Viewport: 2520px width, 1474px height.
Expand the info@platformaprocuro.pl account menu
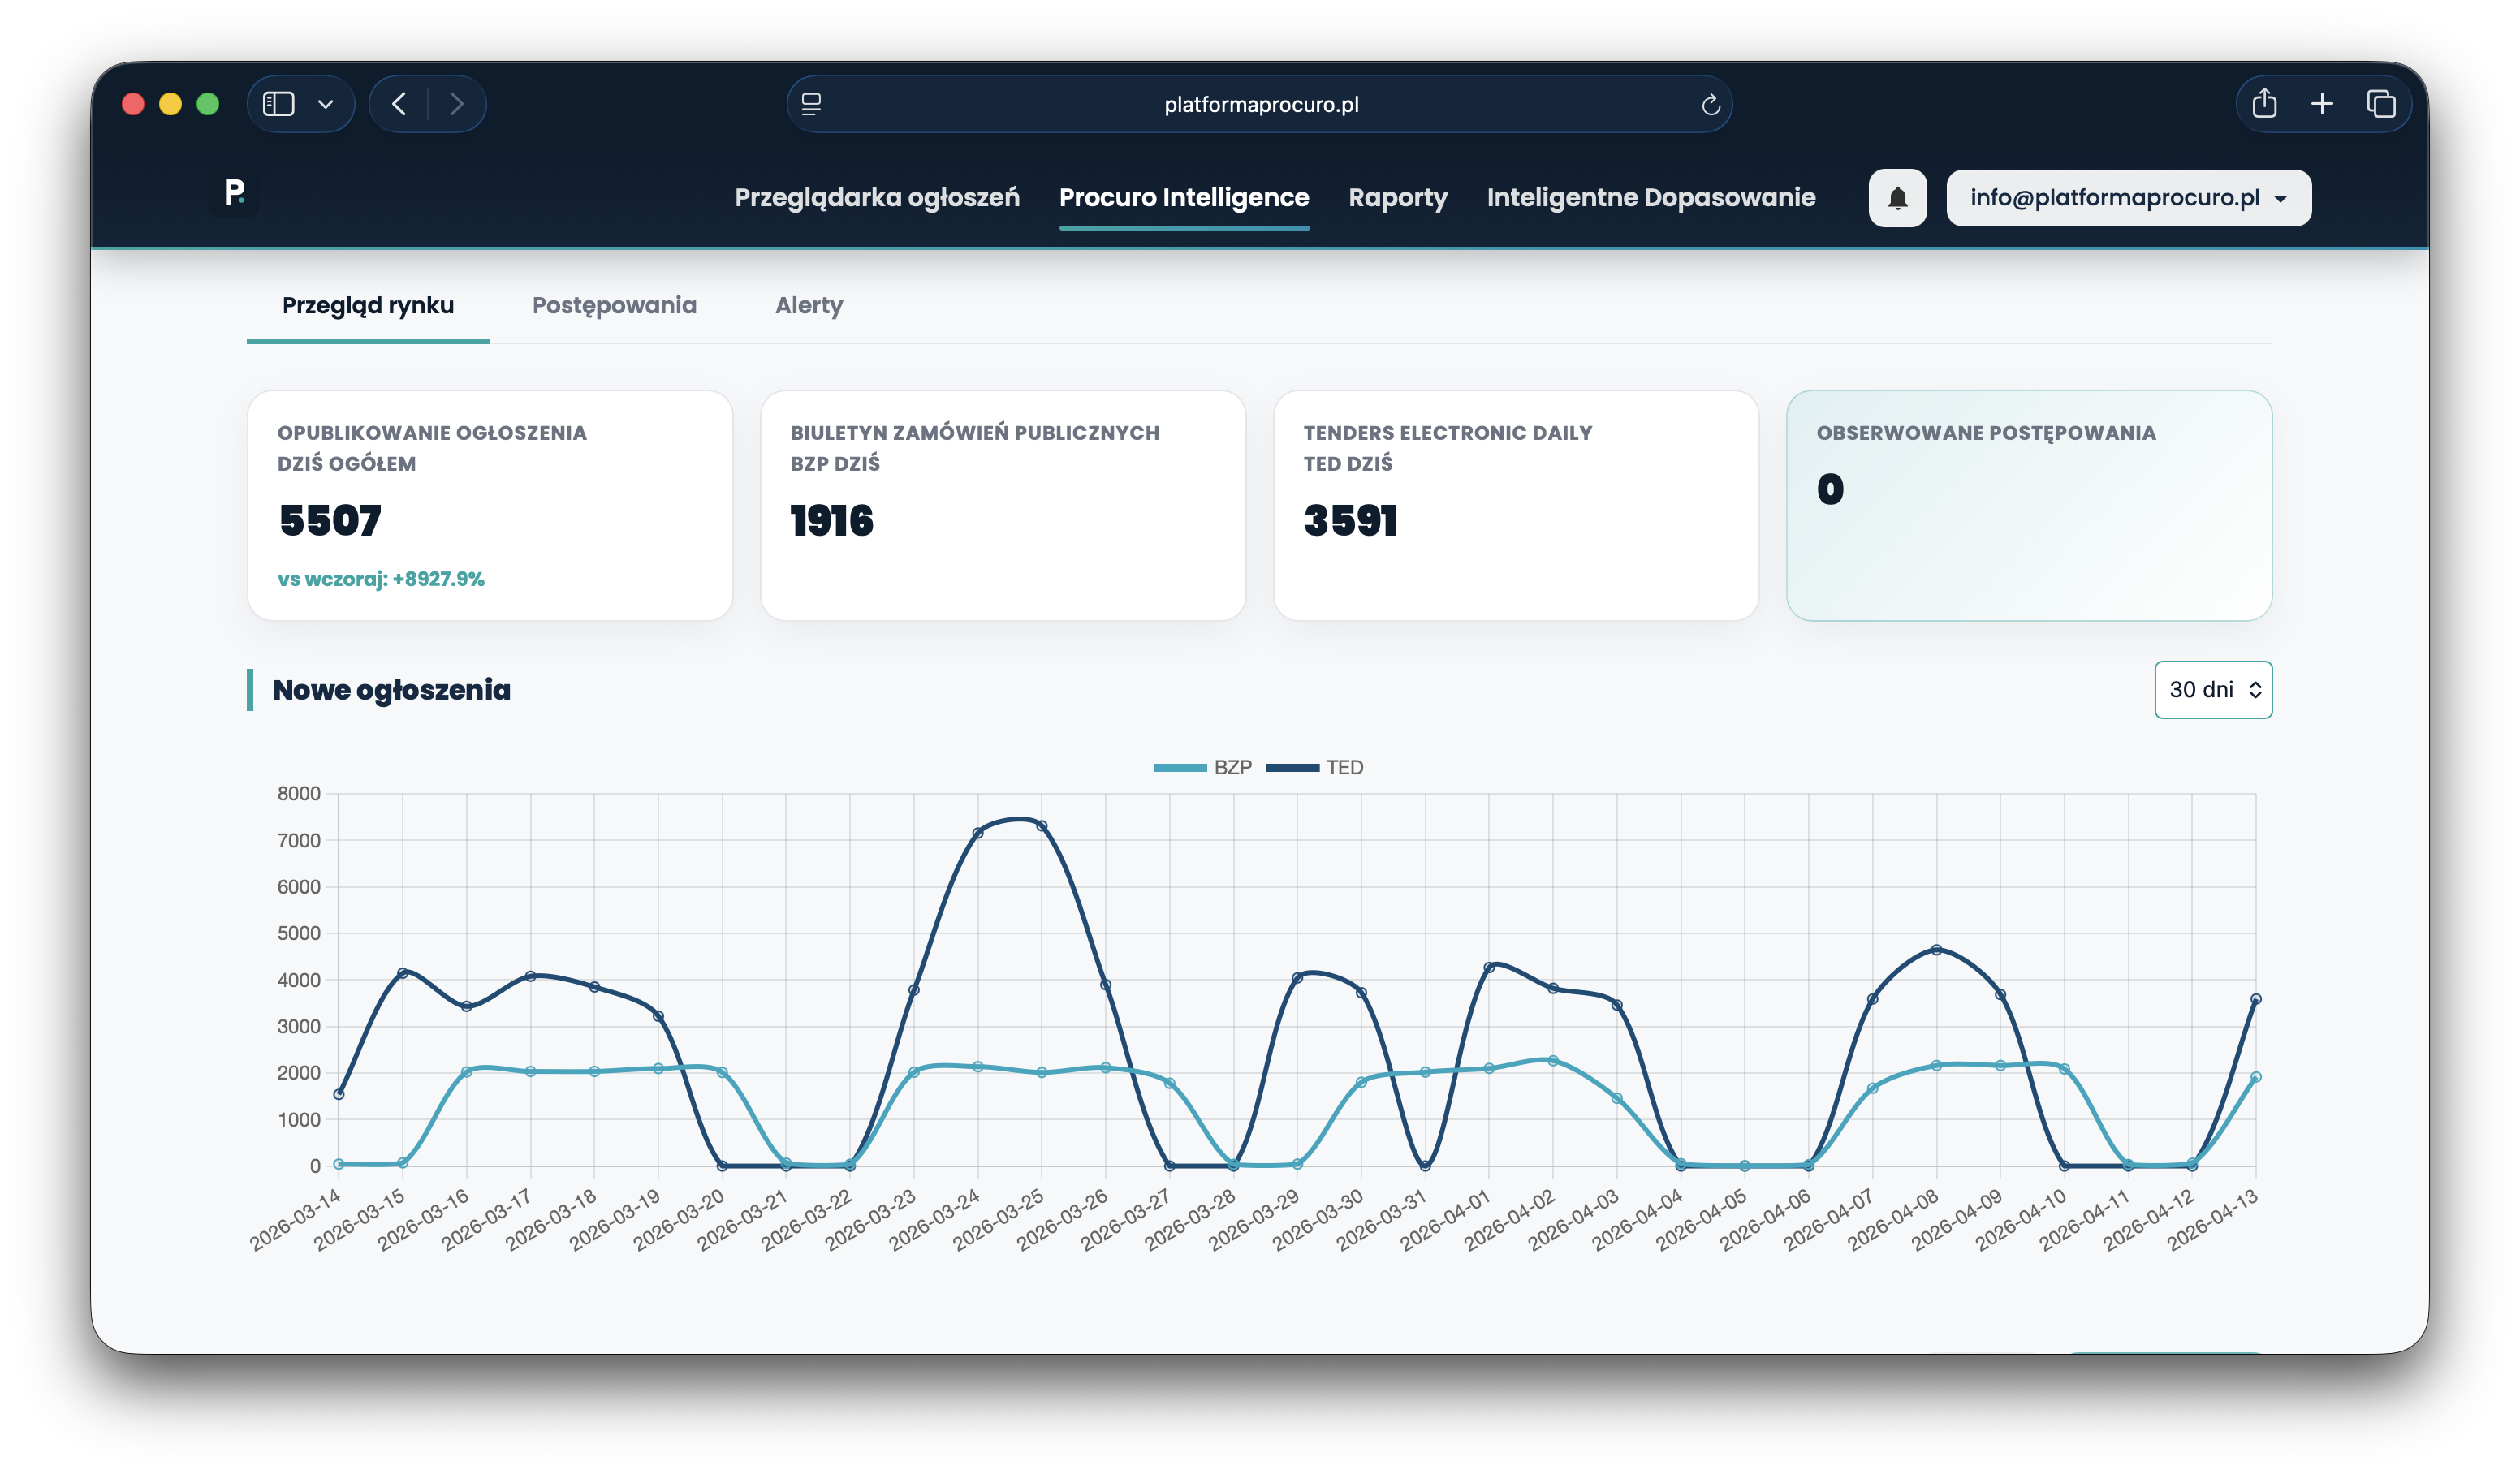click(x=2128, y=198)
